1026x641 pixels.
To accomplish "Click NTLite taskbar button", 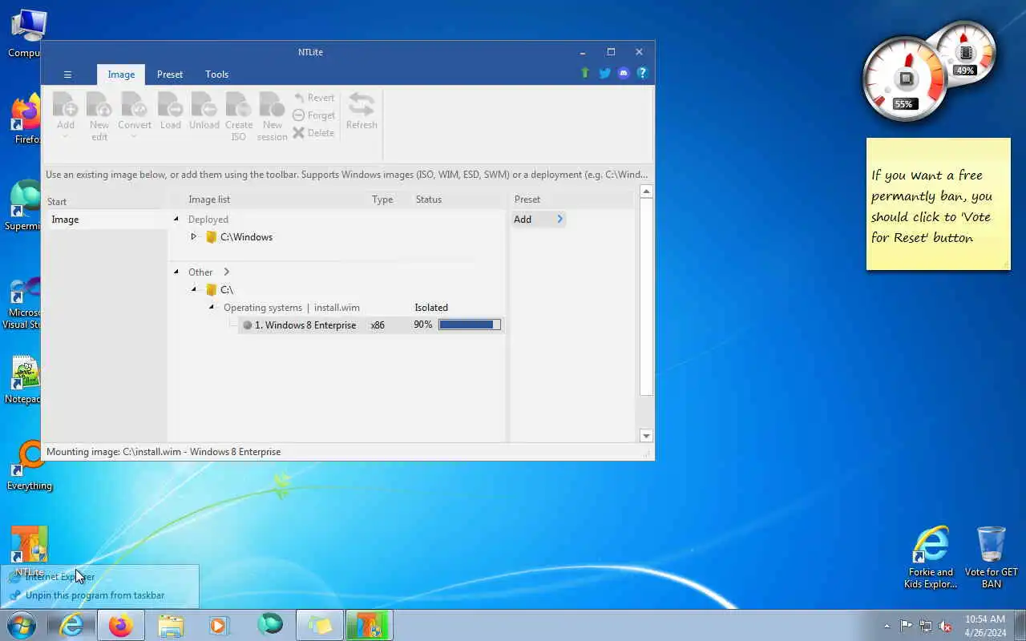I will coord(370,625).
